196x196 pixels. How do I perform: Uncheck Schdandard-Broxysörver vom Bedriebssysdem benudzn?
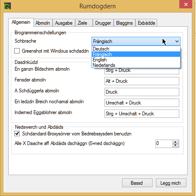pyautogui.click(x=17, y=134)
